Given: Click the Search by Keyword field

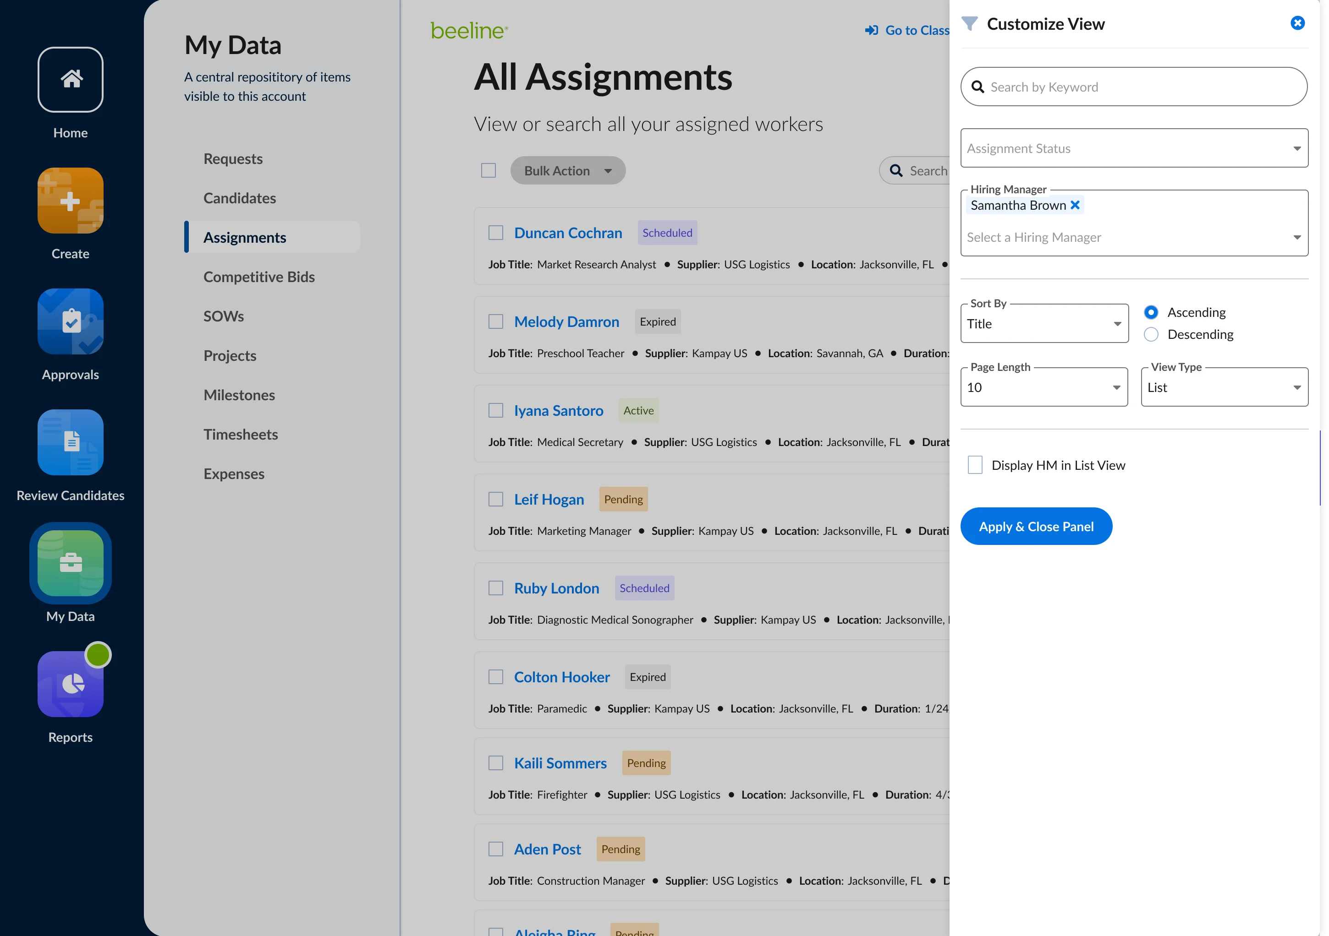Looking at the screenshot, I should [1134, 87].
